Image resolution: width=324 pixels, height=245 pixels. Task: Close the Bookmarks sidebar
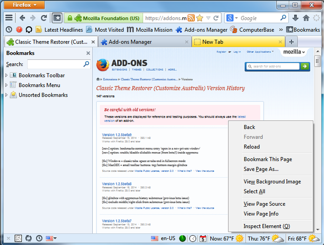tap(88, 53)
